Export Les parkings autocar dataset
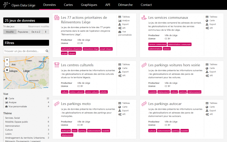This screenshot has height=142, width=227. click(x=211, y=111)
